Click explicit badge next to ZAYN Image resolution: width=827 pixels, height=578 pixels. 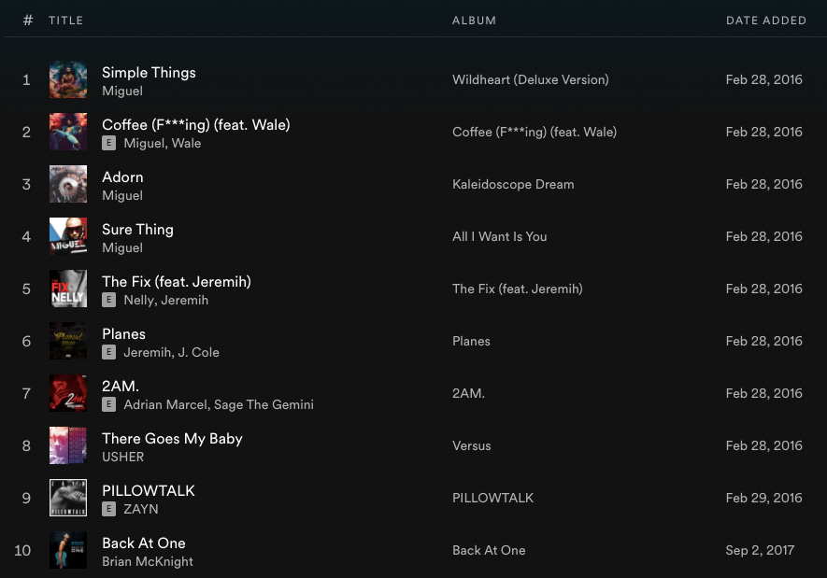[x=108, y=509]
